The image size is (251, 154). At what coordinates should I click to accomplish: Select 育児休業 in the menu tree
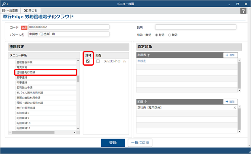tap(46, 67)
